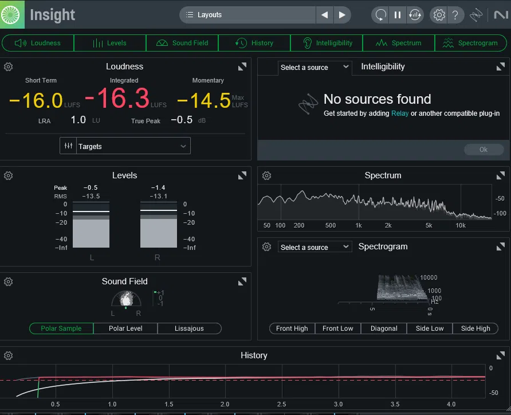Switch Sound Field to Lissajous view
The height and width of the screenshot is (415, 511).
190,328
